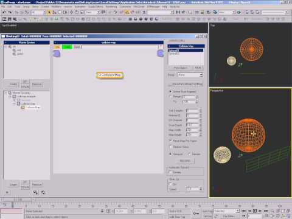Click the Pick Object button
The image size is (292, 219).
[181, 68]
